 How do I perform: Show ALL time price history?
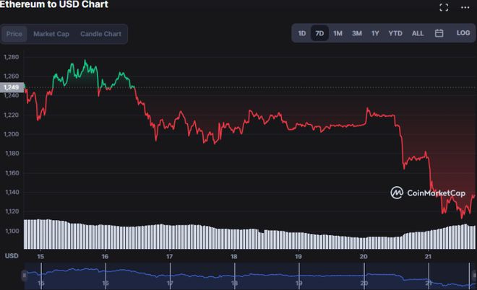click(418, 33)
